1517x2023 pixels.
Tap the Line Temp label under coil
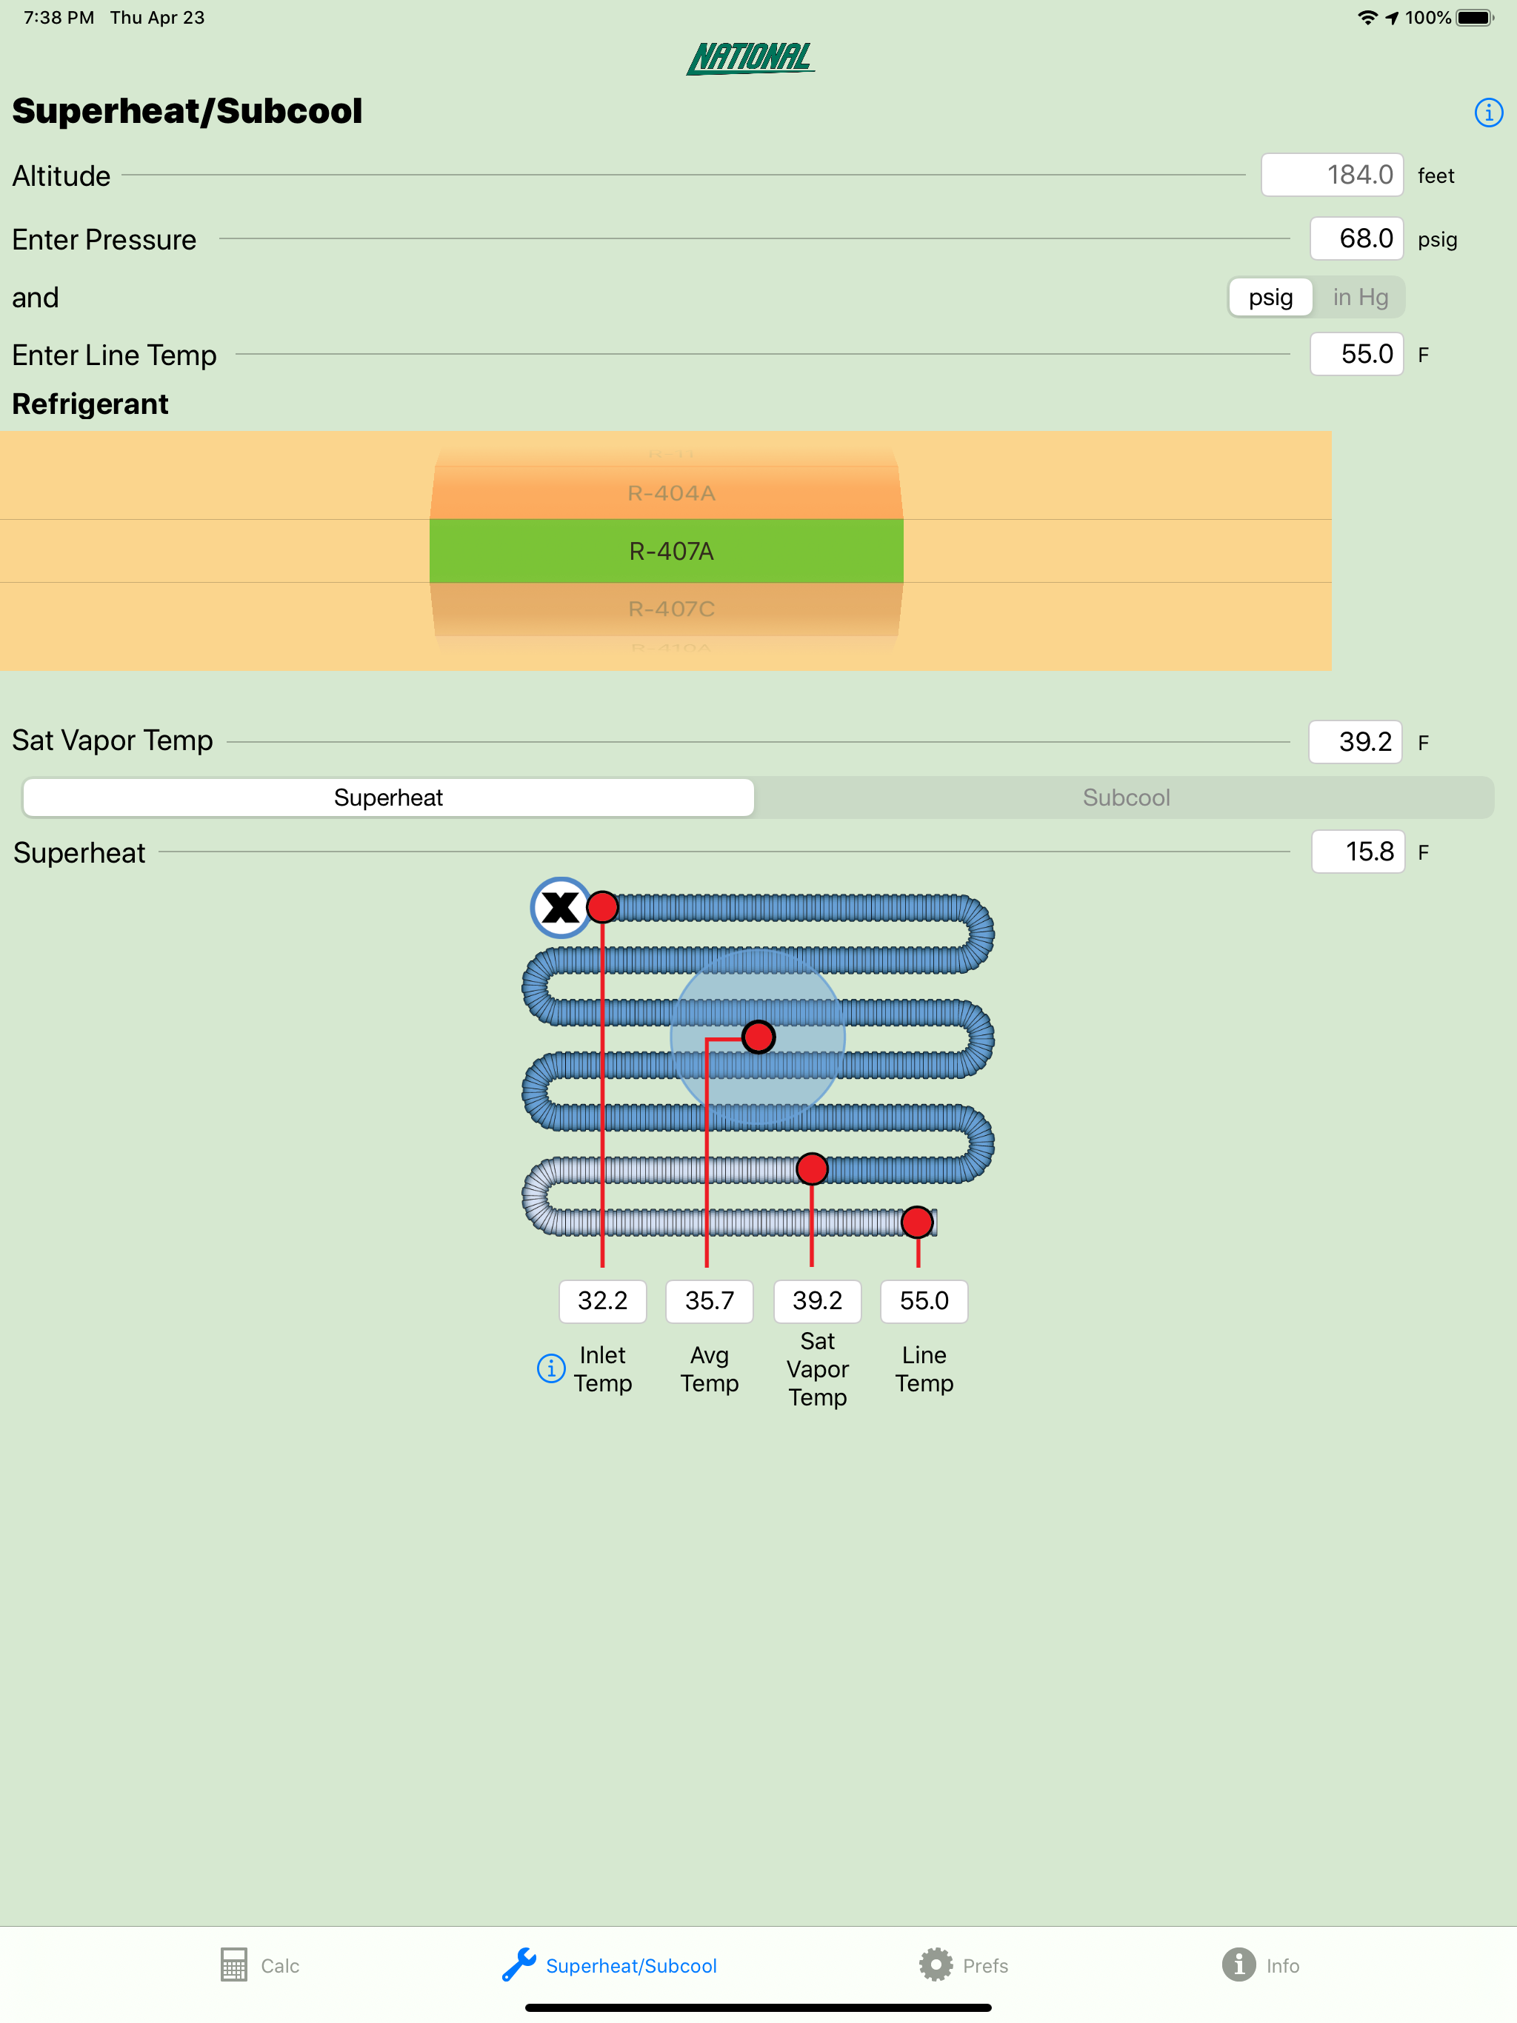click(924, 1368)
